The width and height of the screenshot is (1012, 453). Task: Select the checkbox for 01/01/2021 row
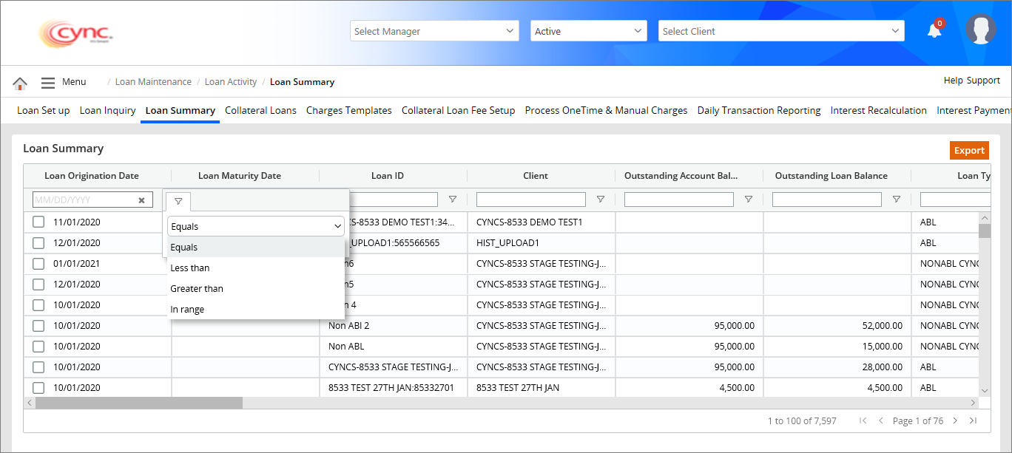pyautogui.click(x=38, y=263)
